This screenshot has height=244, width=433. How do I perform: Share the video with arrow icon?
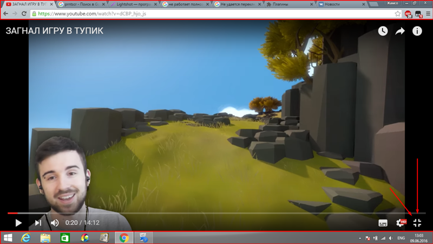click(x=400, y=31)
